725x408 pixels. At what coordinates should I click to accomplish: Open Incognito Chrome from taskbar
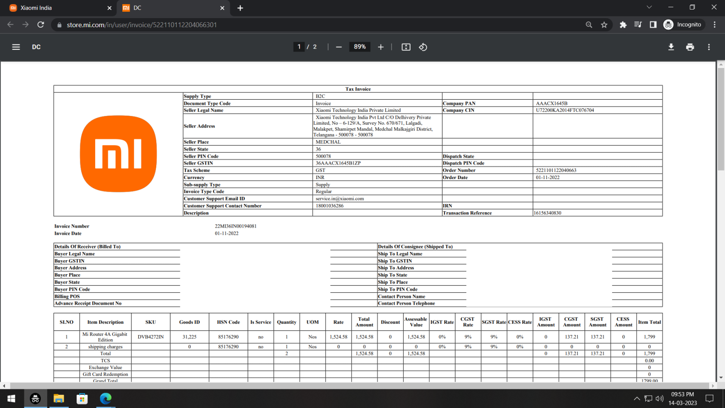35,398
